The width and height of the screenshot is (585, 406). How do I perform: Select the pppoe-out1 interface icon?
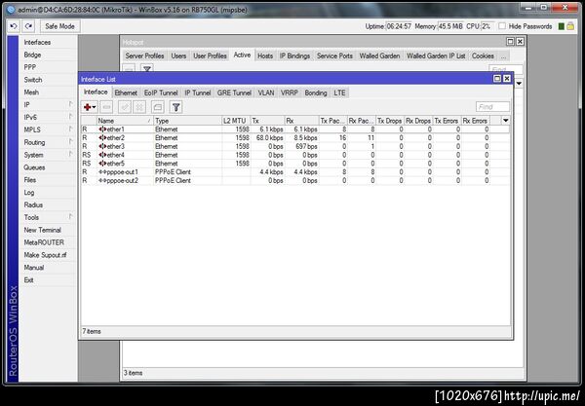coord(102,172)
